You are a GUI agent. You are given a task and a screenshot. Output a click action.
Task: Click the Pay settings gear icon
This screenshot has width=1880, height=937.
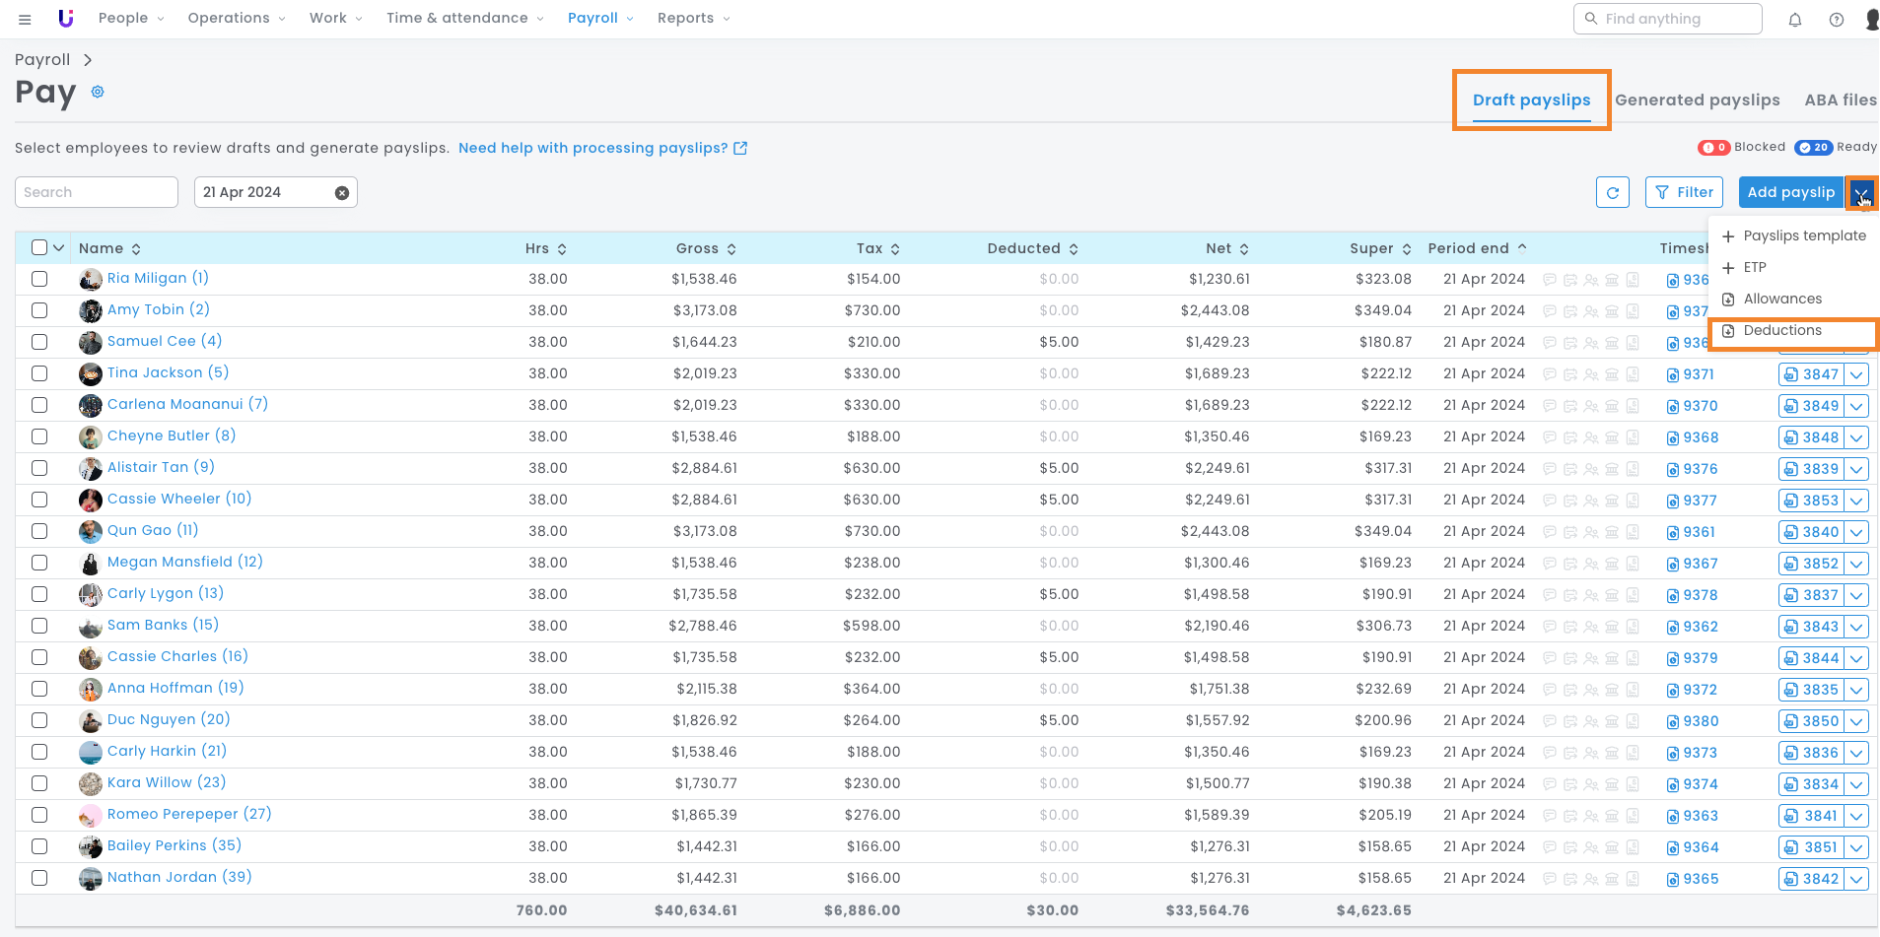pyautogui.click(x=98, y=92)
